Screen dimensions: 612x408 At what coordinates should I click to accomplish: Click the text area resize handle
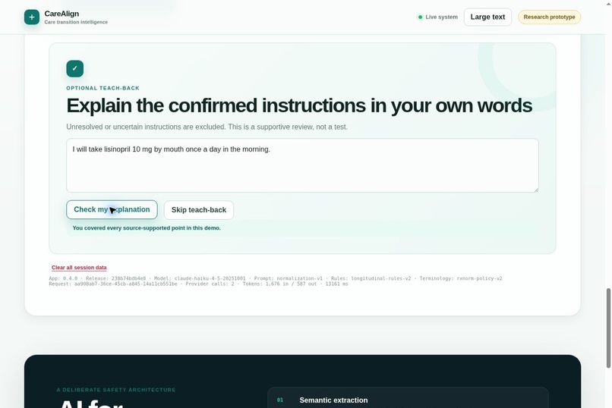(x=536, y=190)
